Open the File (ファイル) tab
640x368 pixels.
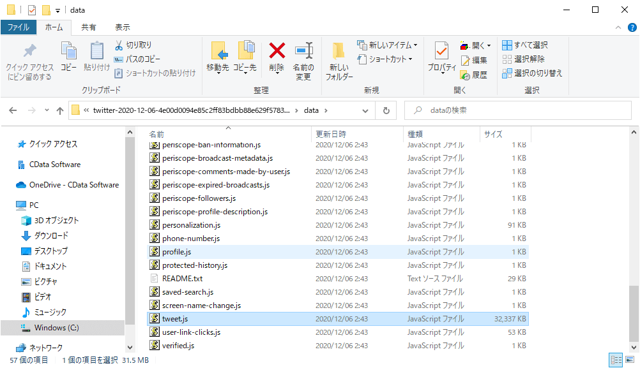pos(19,27)
